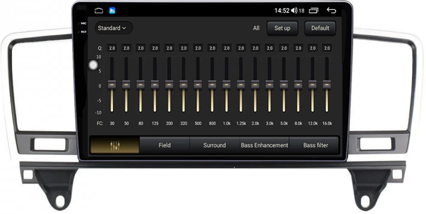The height and width of the screenshot is (214, 426).
Task: Click the Q value box for 30 Hz
Action: [112, 48]
